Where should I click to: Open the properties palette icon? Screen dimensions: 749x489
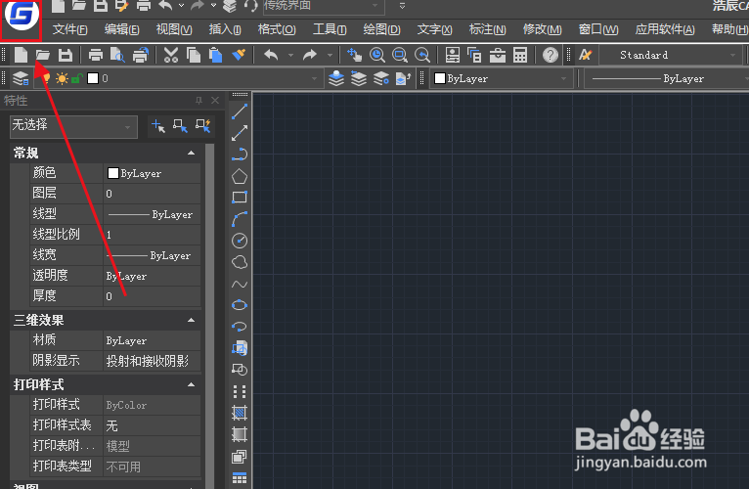(x=453, y=55)
